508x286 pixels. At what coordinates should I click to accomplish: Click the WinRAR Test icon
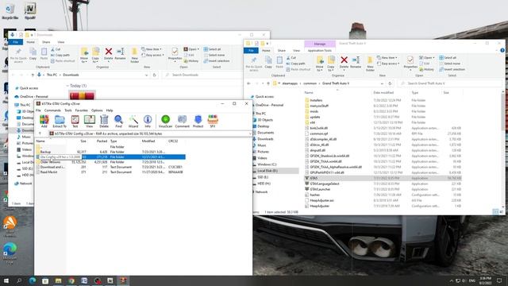tap(75, 121)
